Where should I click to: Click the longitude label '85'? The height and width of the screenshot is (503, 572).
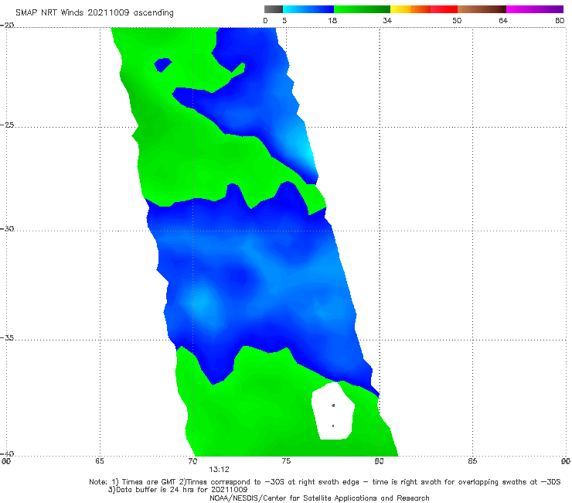point(472,461)
